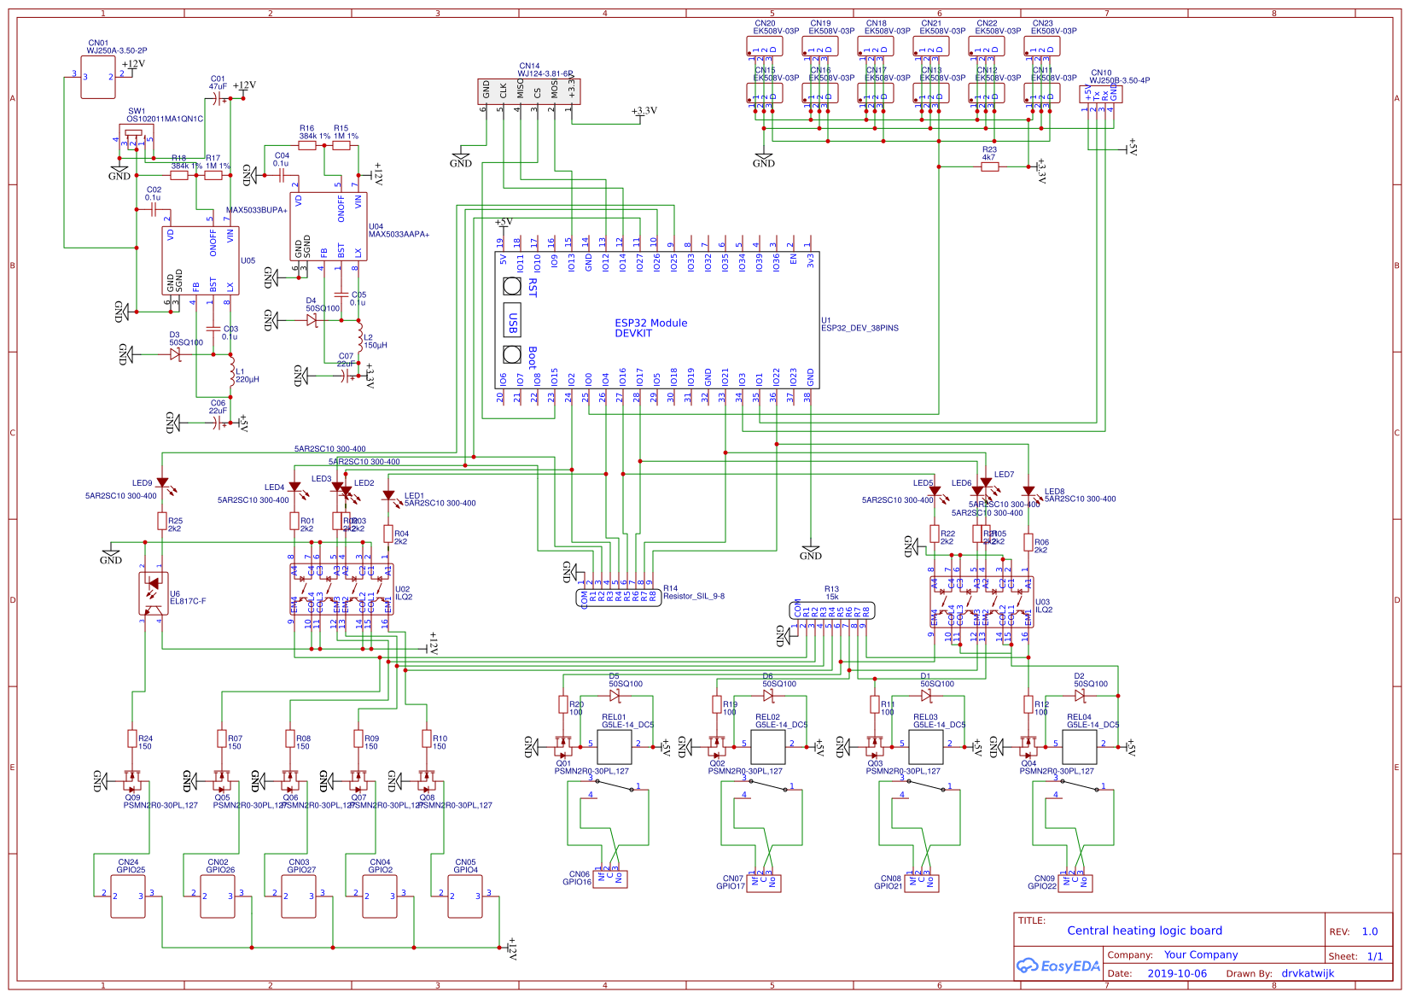Select relay REL04 symbol
This screenshot has height=998, width=1410.
click(x=1080, y=747)
